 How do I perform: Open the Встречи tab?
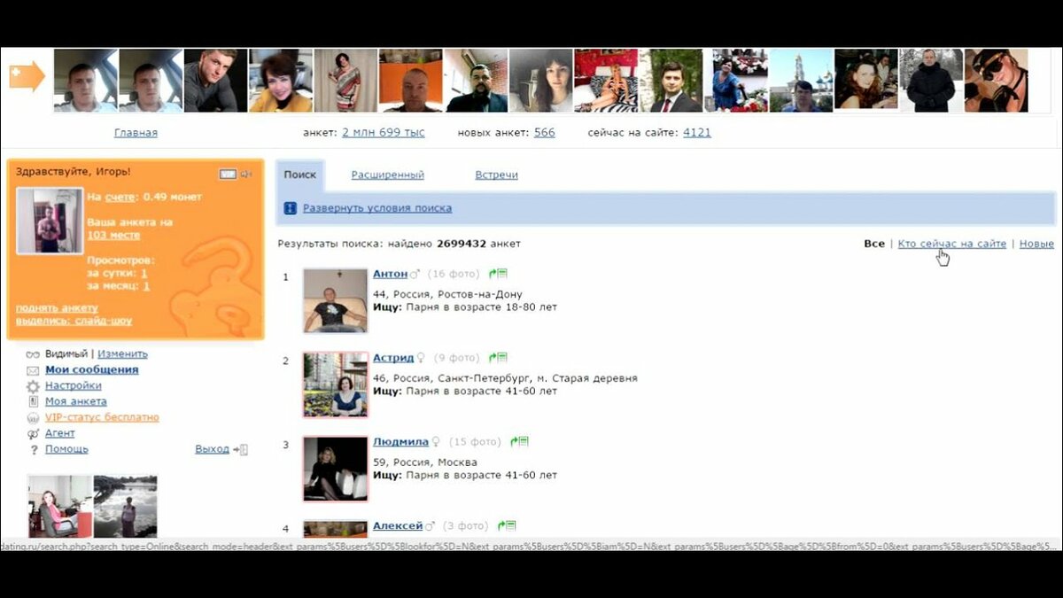coord(496,175)
